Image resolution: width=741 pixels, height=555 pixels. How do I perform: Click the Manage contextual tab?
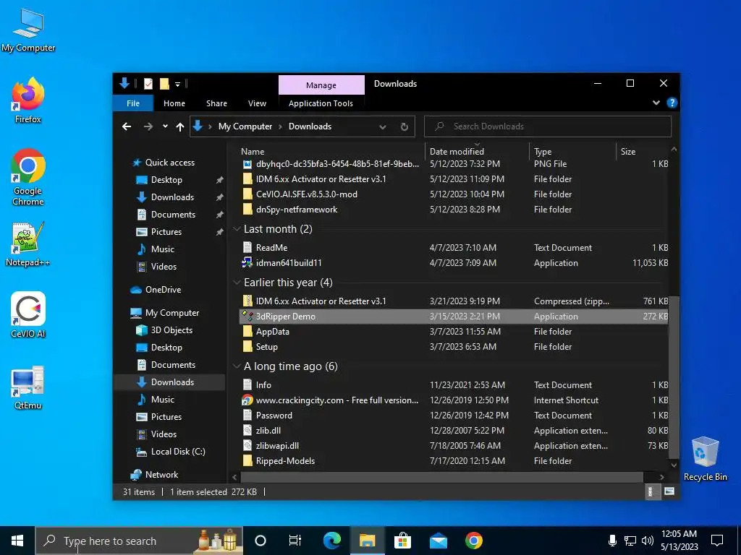point(321,85)
